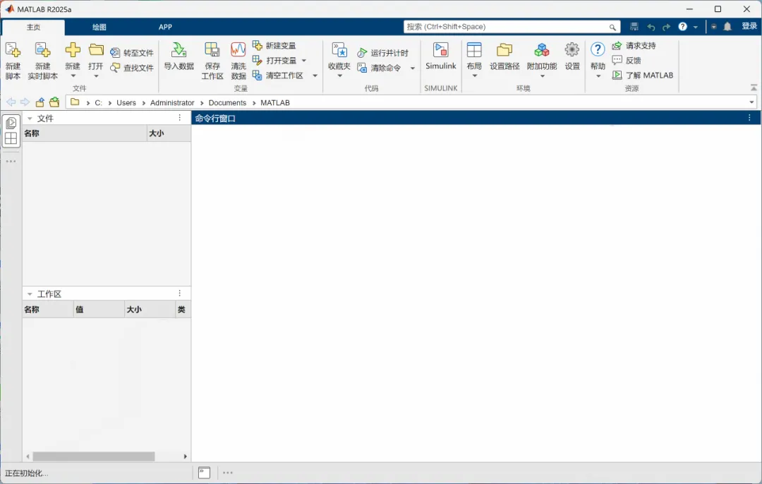Viewport: 762px width, 484px height.
Task: Select C: in the path breadcrumb
Action: point(98,102)
